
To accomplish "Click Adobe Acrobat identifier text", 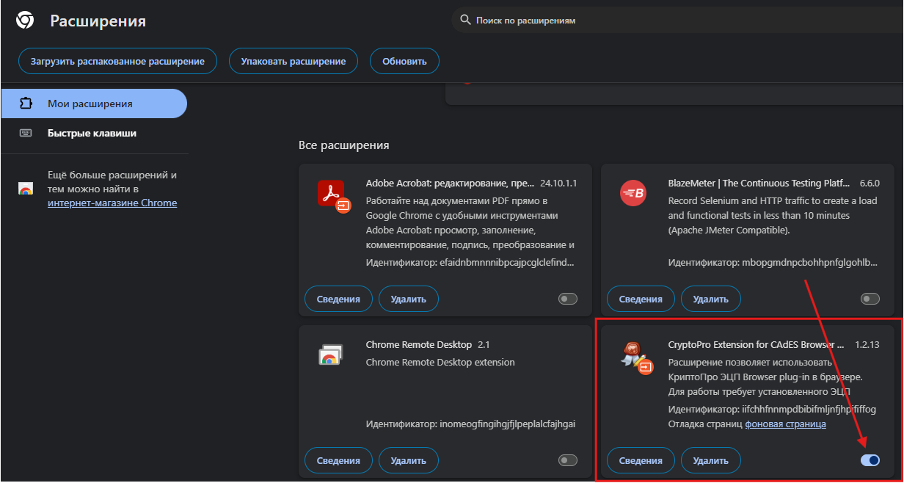I will pyautogui.click(x=470, y=262).
